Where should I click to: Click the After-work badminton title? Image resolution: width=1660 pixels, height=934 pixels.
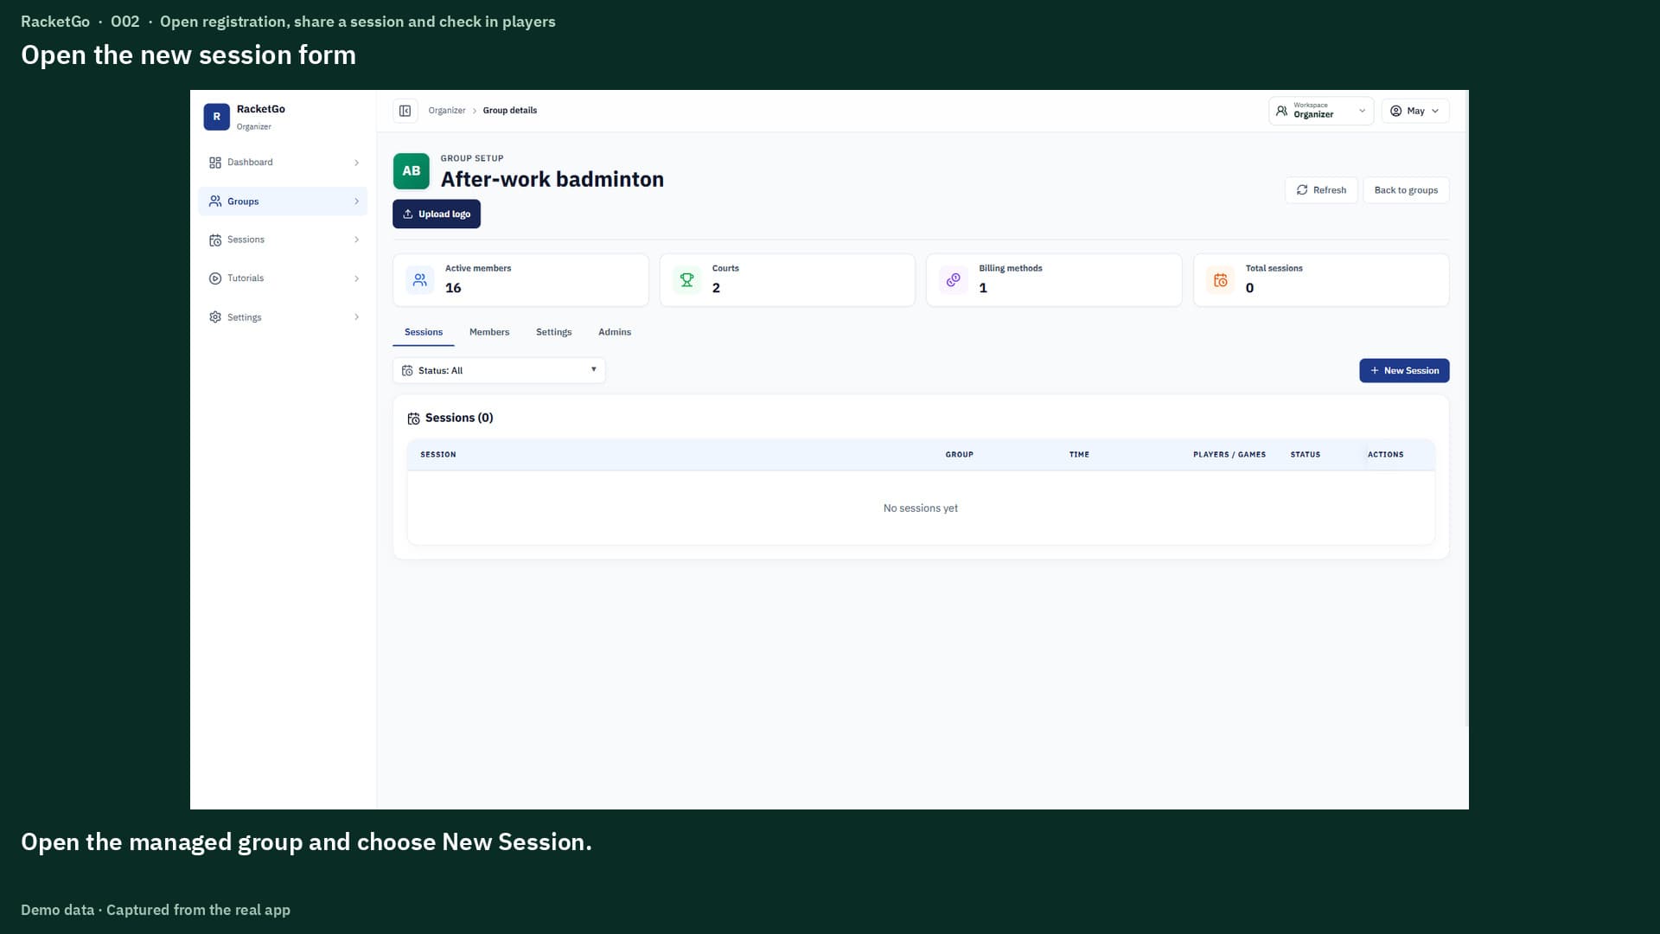coord(552,179)
